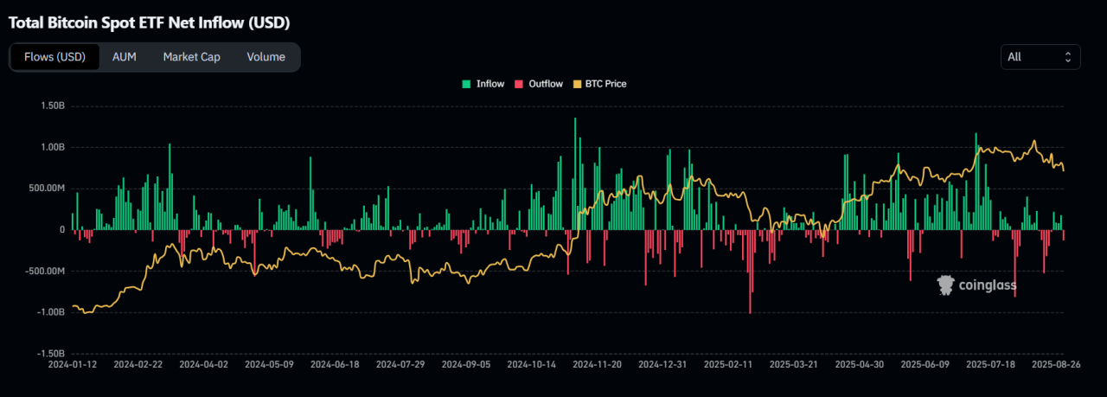Click the coinglass logo icon watermark
Image resolution: width=1107 pixels, height=397 pixels.
pyautogui.click(x=946, y=285)
